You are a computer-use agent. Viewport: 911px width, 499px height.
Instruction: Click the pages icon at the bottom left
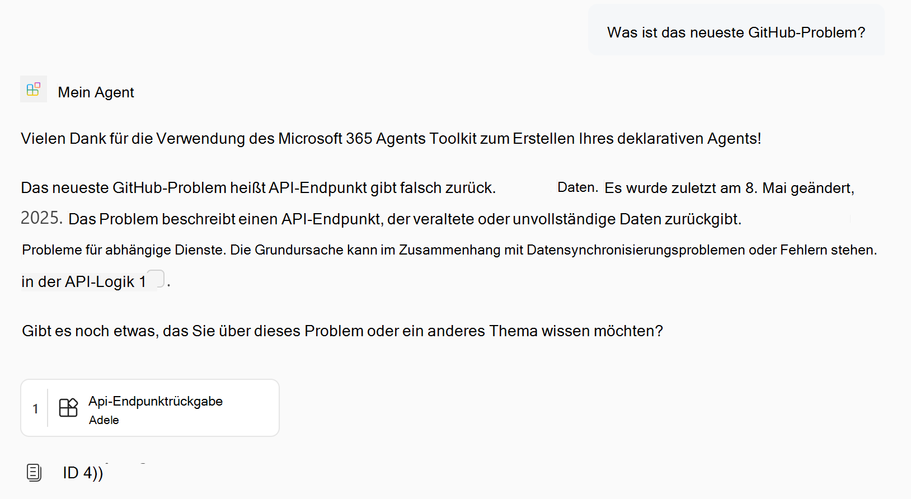pyautogui.click(x=34, y=472)
